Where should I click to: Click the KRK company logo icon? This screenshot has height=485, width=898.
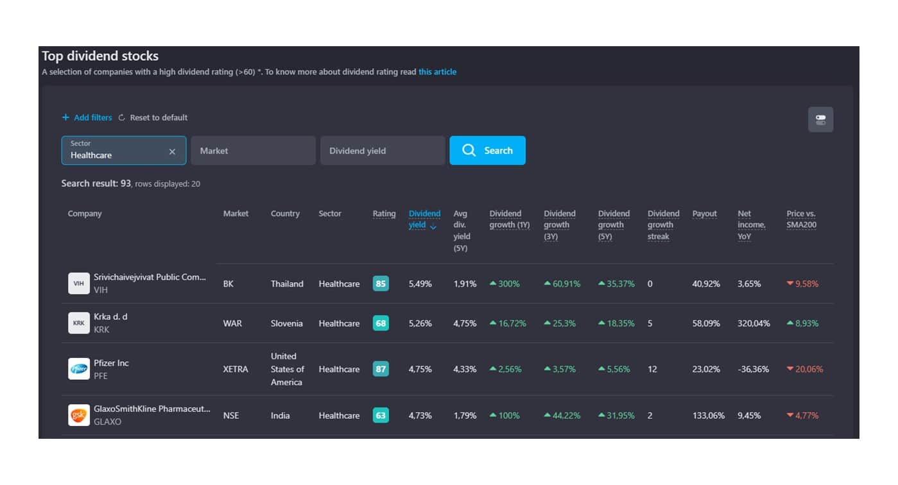(79, 323)
